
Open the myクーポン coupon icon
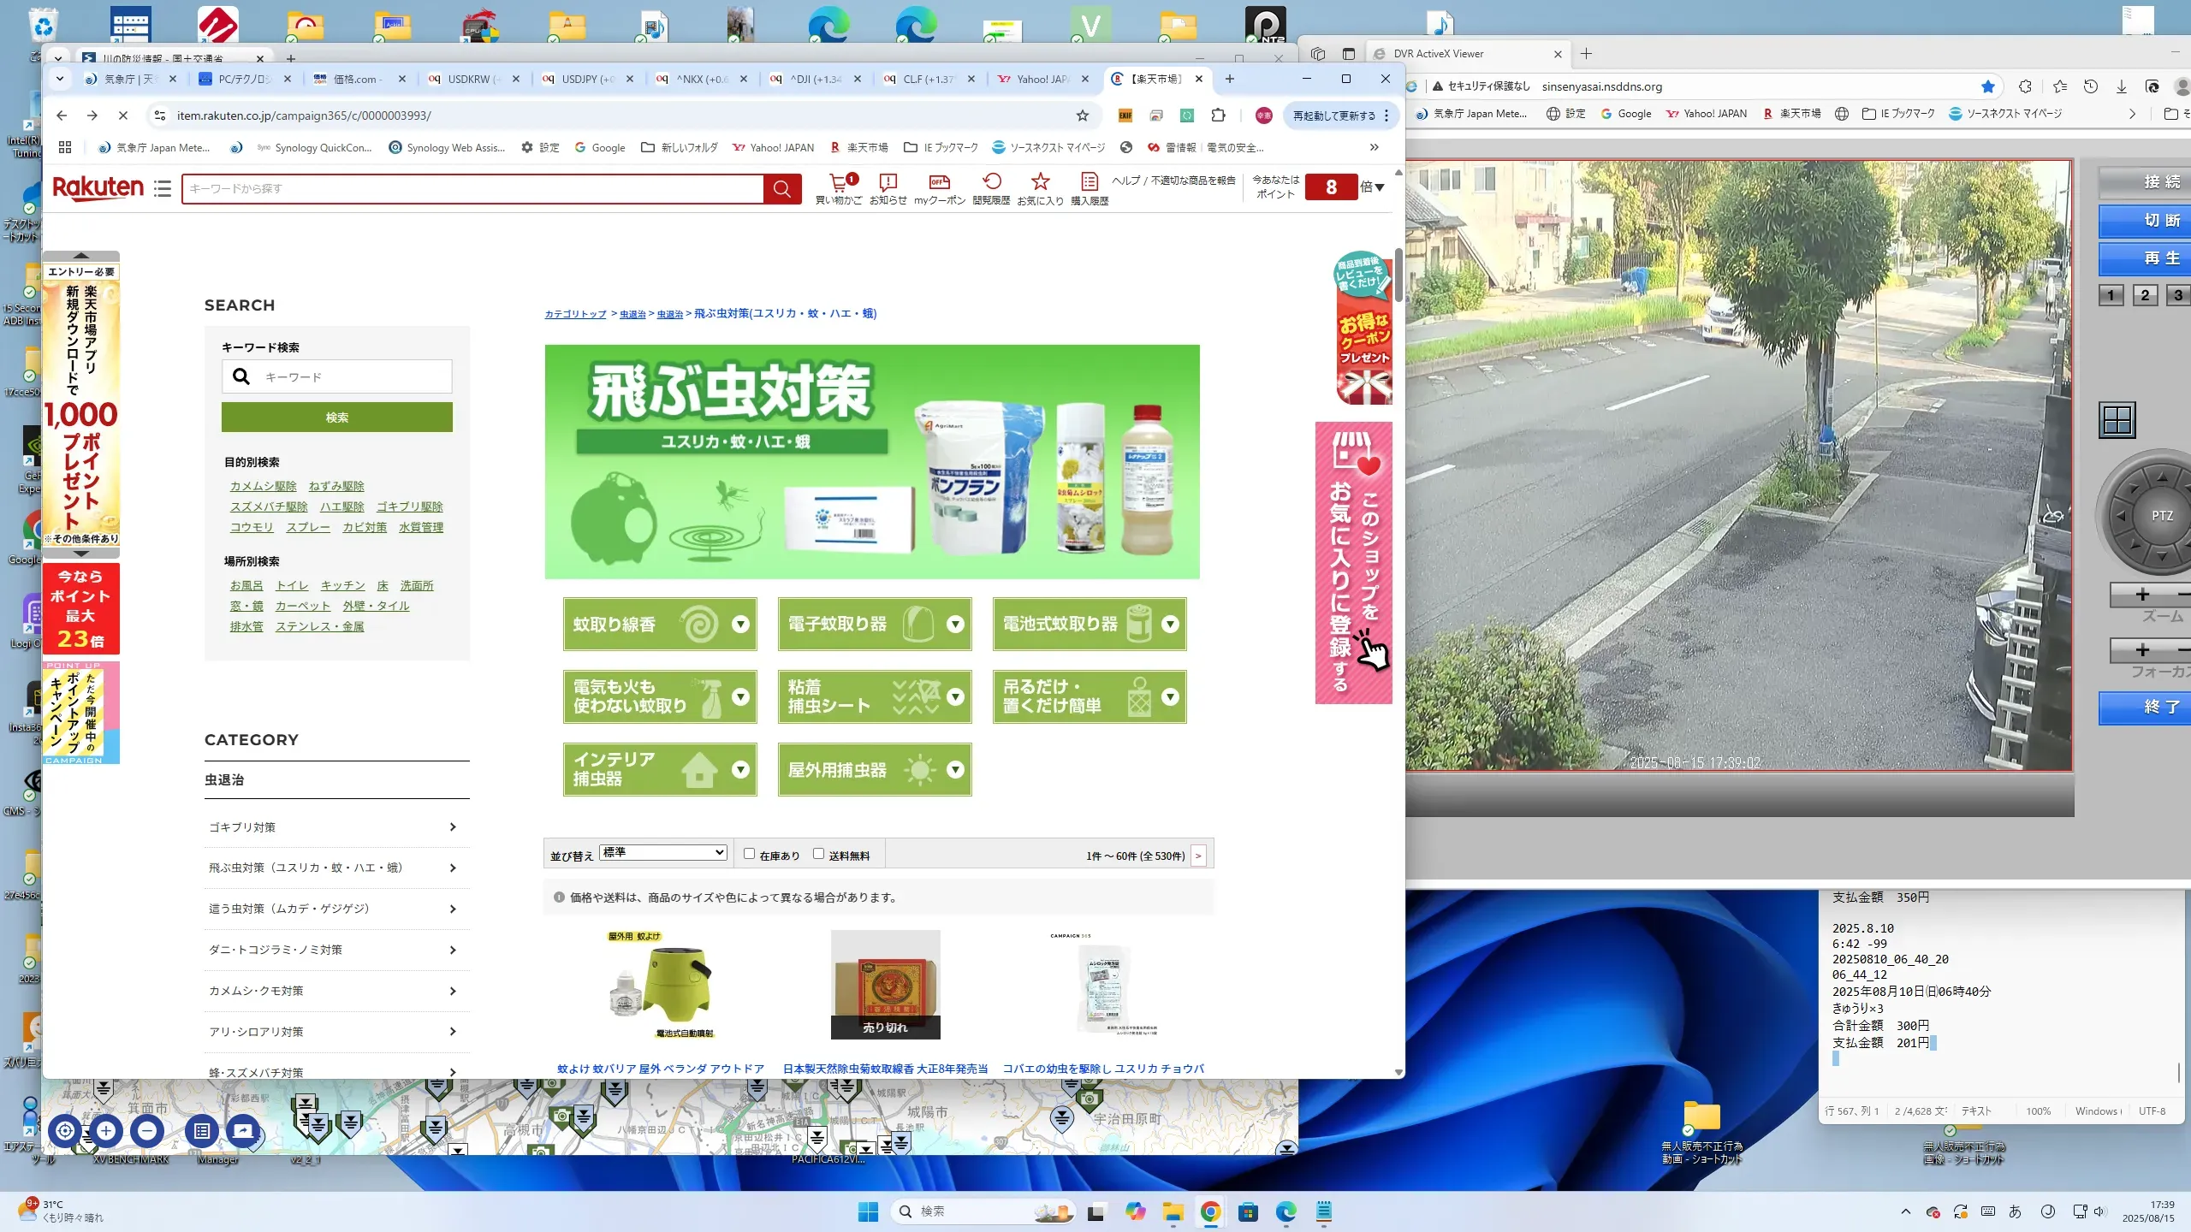tap(939, 182)
